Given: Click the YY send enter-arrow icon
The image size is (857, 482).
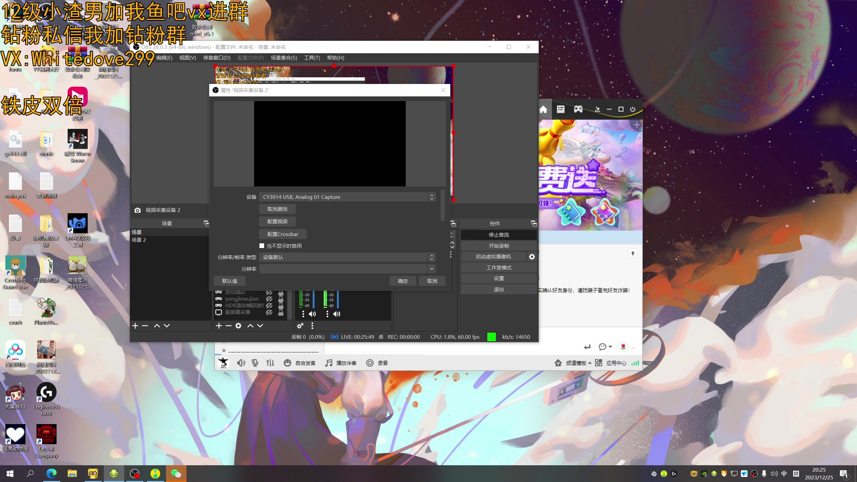Looking at the screenshot, I should (587, 347).
